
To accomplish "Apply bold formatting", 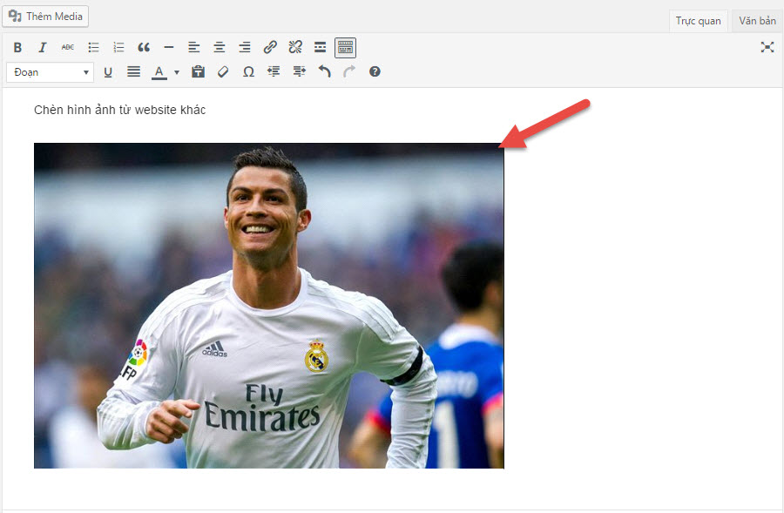I will (17, 47).
